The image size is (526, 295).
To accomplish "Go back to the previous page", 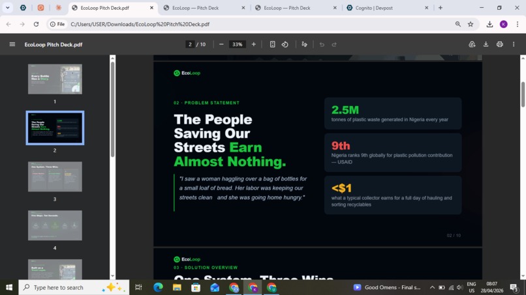I will 8,24.
